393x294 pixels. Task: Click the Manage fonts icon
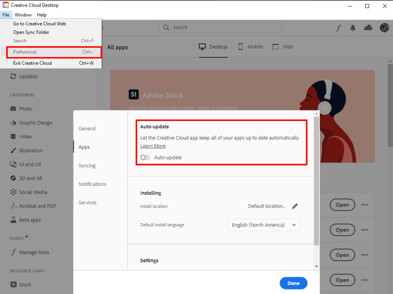point(13,252)
